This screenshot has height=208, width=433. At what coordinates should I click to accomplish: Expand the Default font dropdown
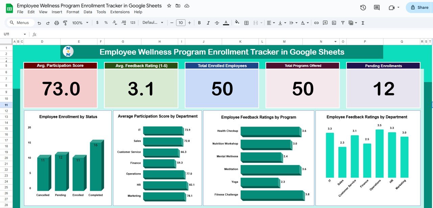[153, 23]
